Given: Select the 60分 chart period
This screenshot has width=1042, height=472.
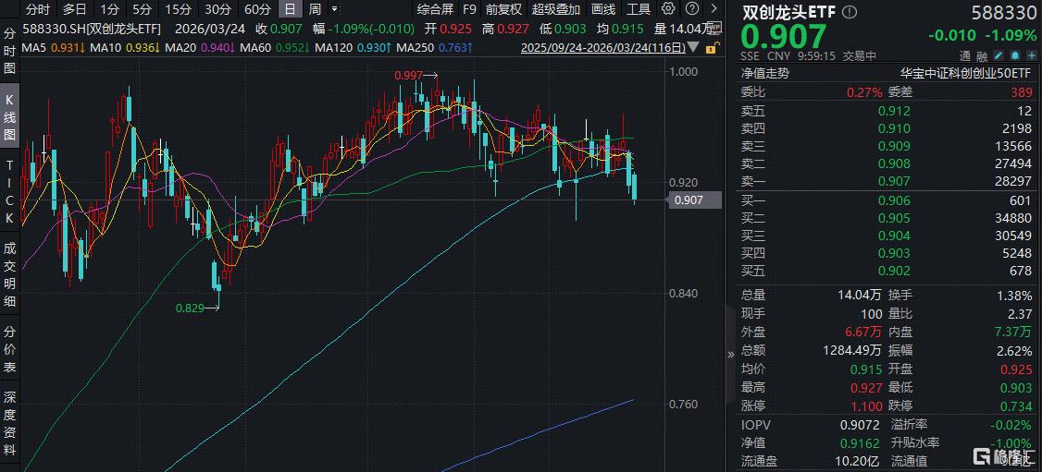Looking at the screenshot, I should (257, 9).
